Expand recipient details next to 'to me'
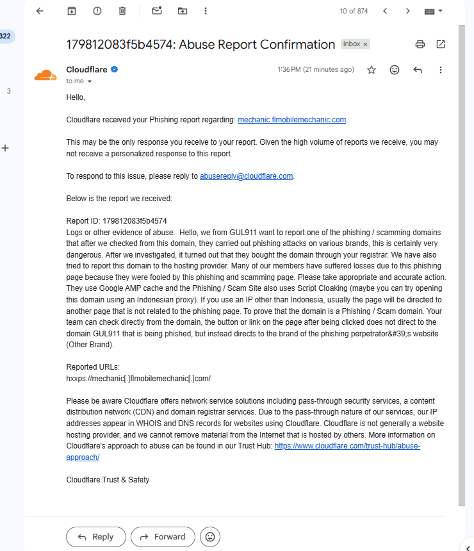 point(90,81)
